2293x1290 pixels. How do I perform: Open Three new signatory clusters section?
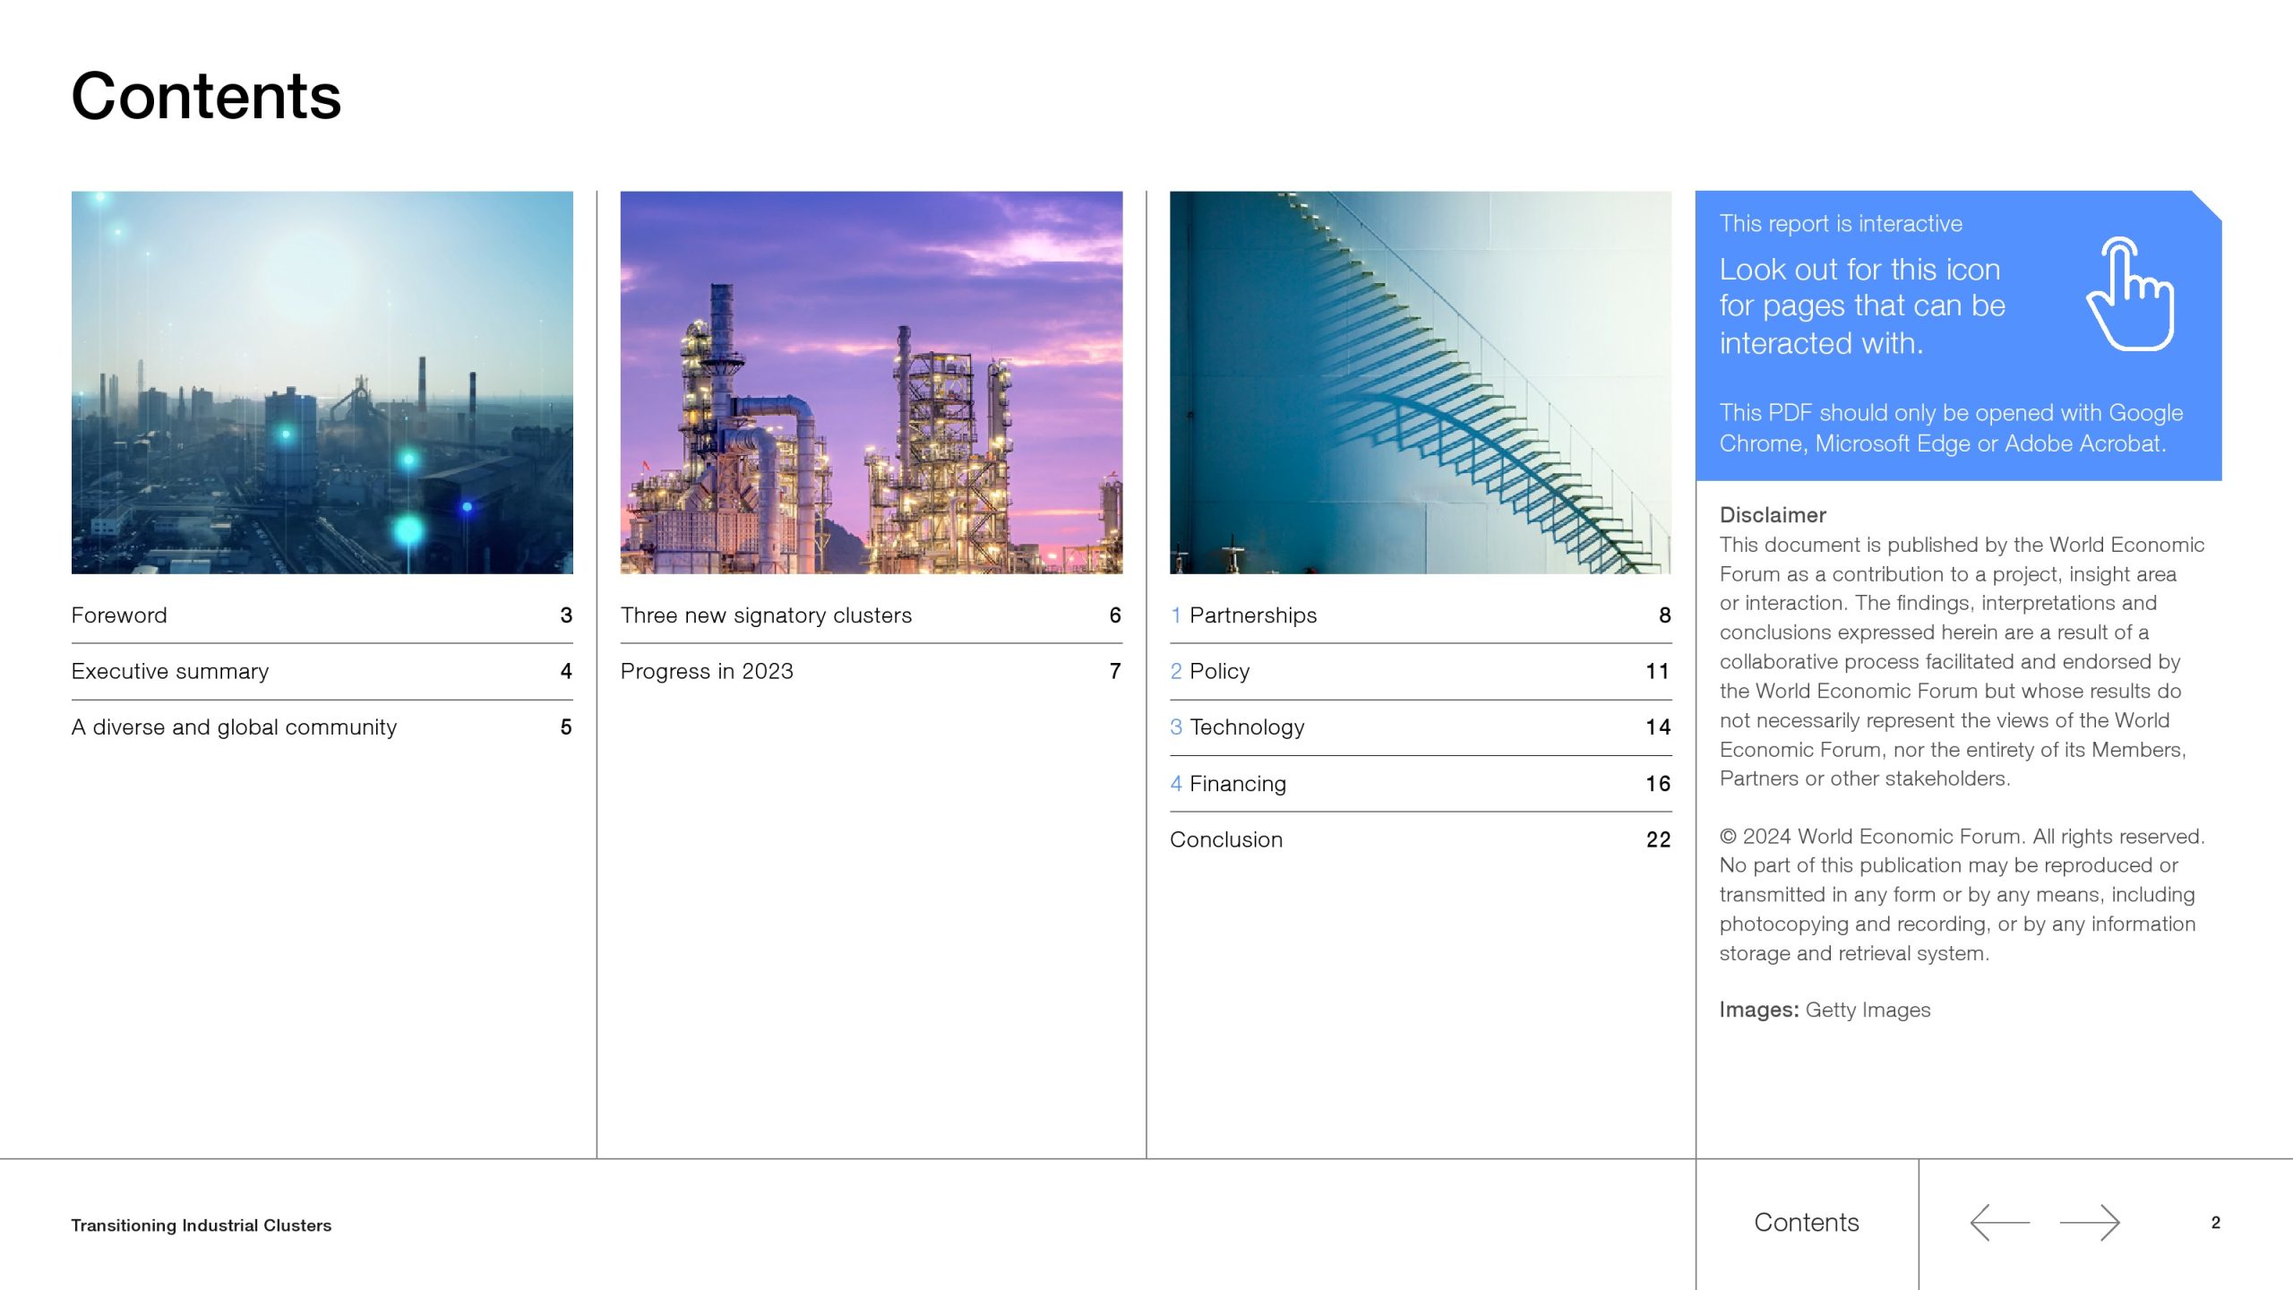click(x=766, y=615)
